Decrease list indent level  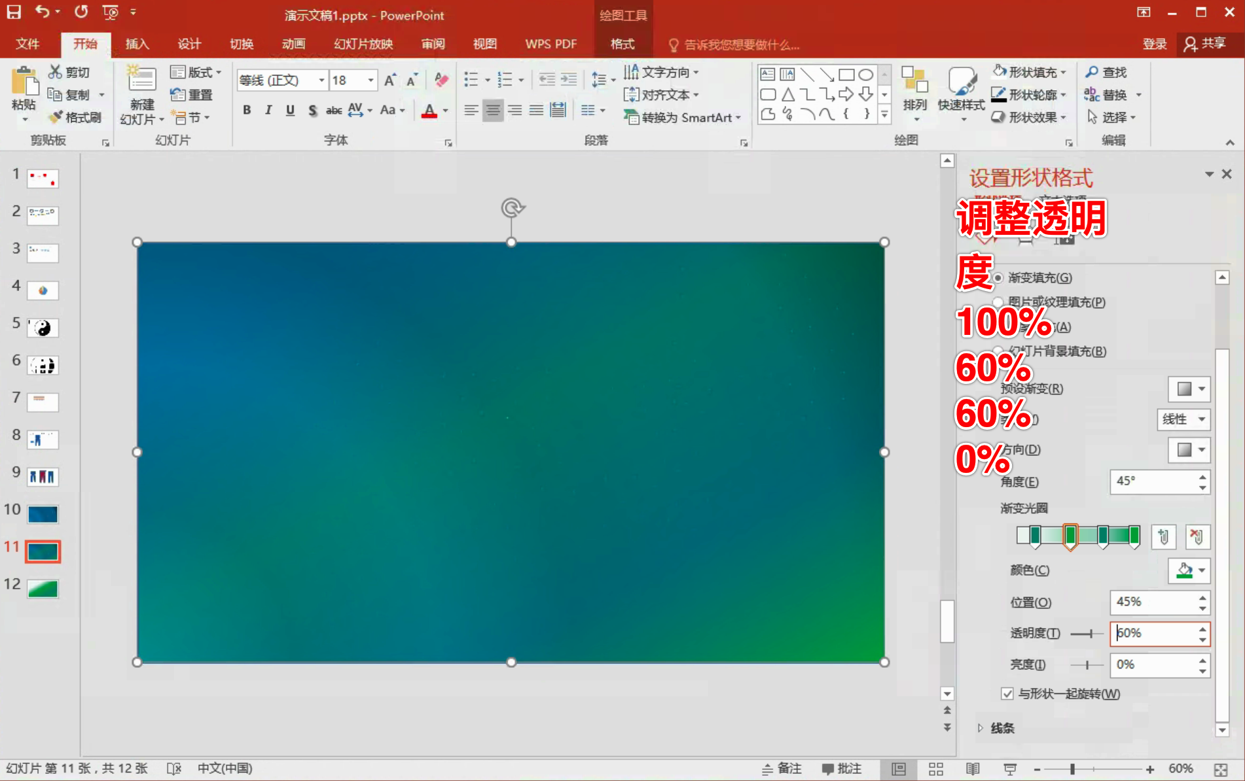[x=547, y=80]
